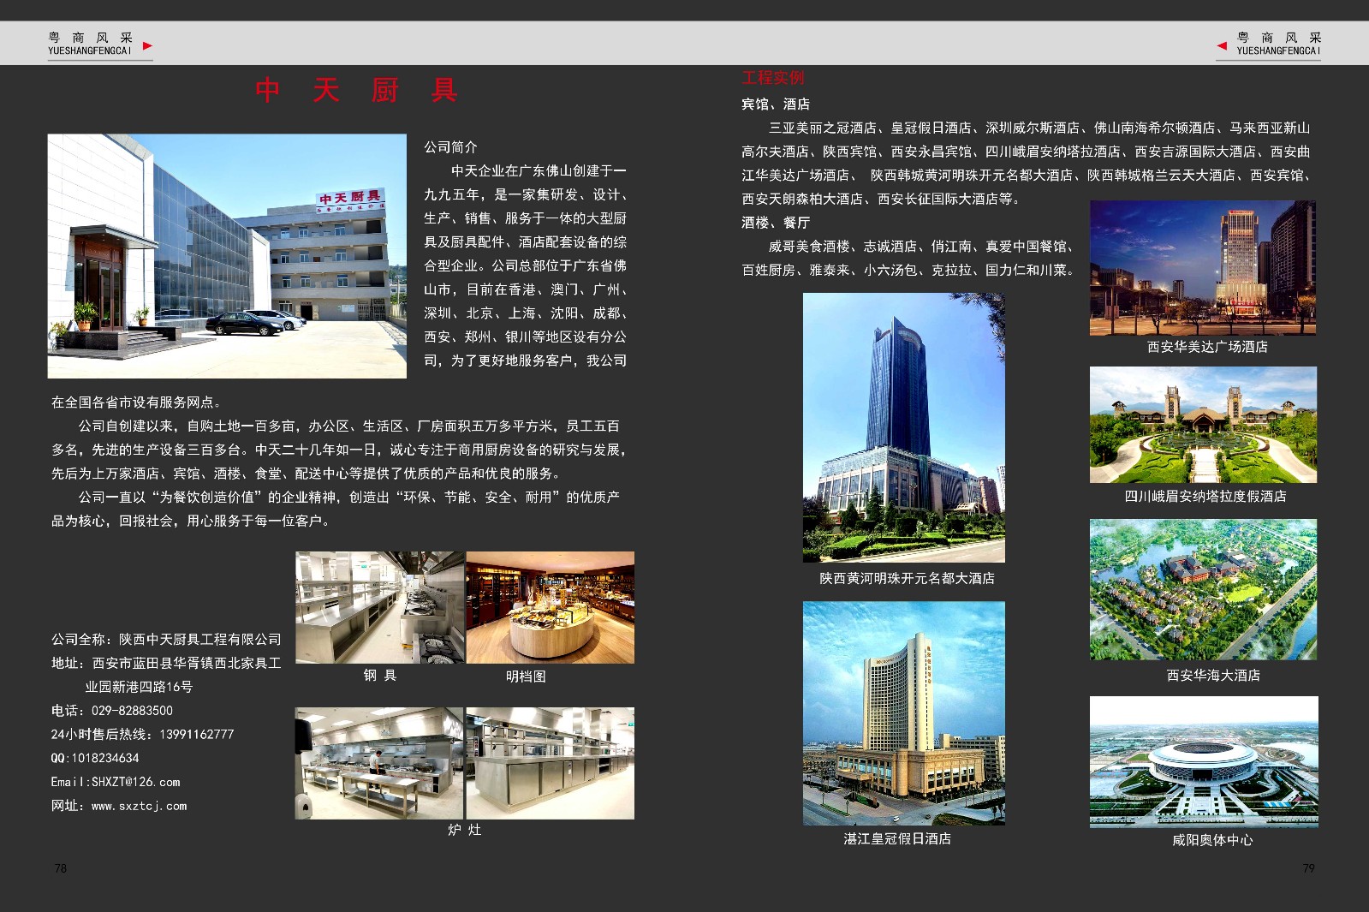
Task: Click the red arrow beside left YUESHANGFENGCAI header
Action: click(x=147, y=45)
